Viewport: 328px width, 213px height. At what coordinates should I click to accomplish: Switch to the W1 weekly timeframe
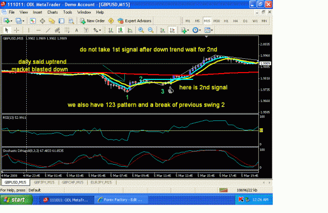255,21
